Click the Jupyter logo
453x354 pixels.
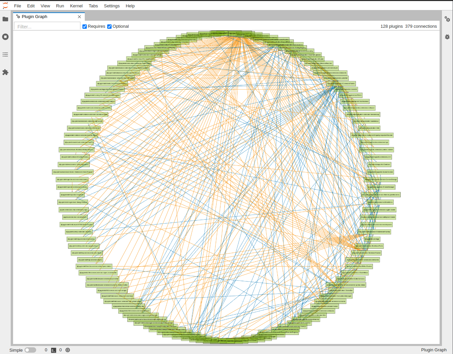pyautogui.click(x=5, y=6)
